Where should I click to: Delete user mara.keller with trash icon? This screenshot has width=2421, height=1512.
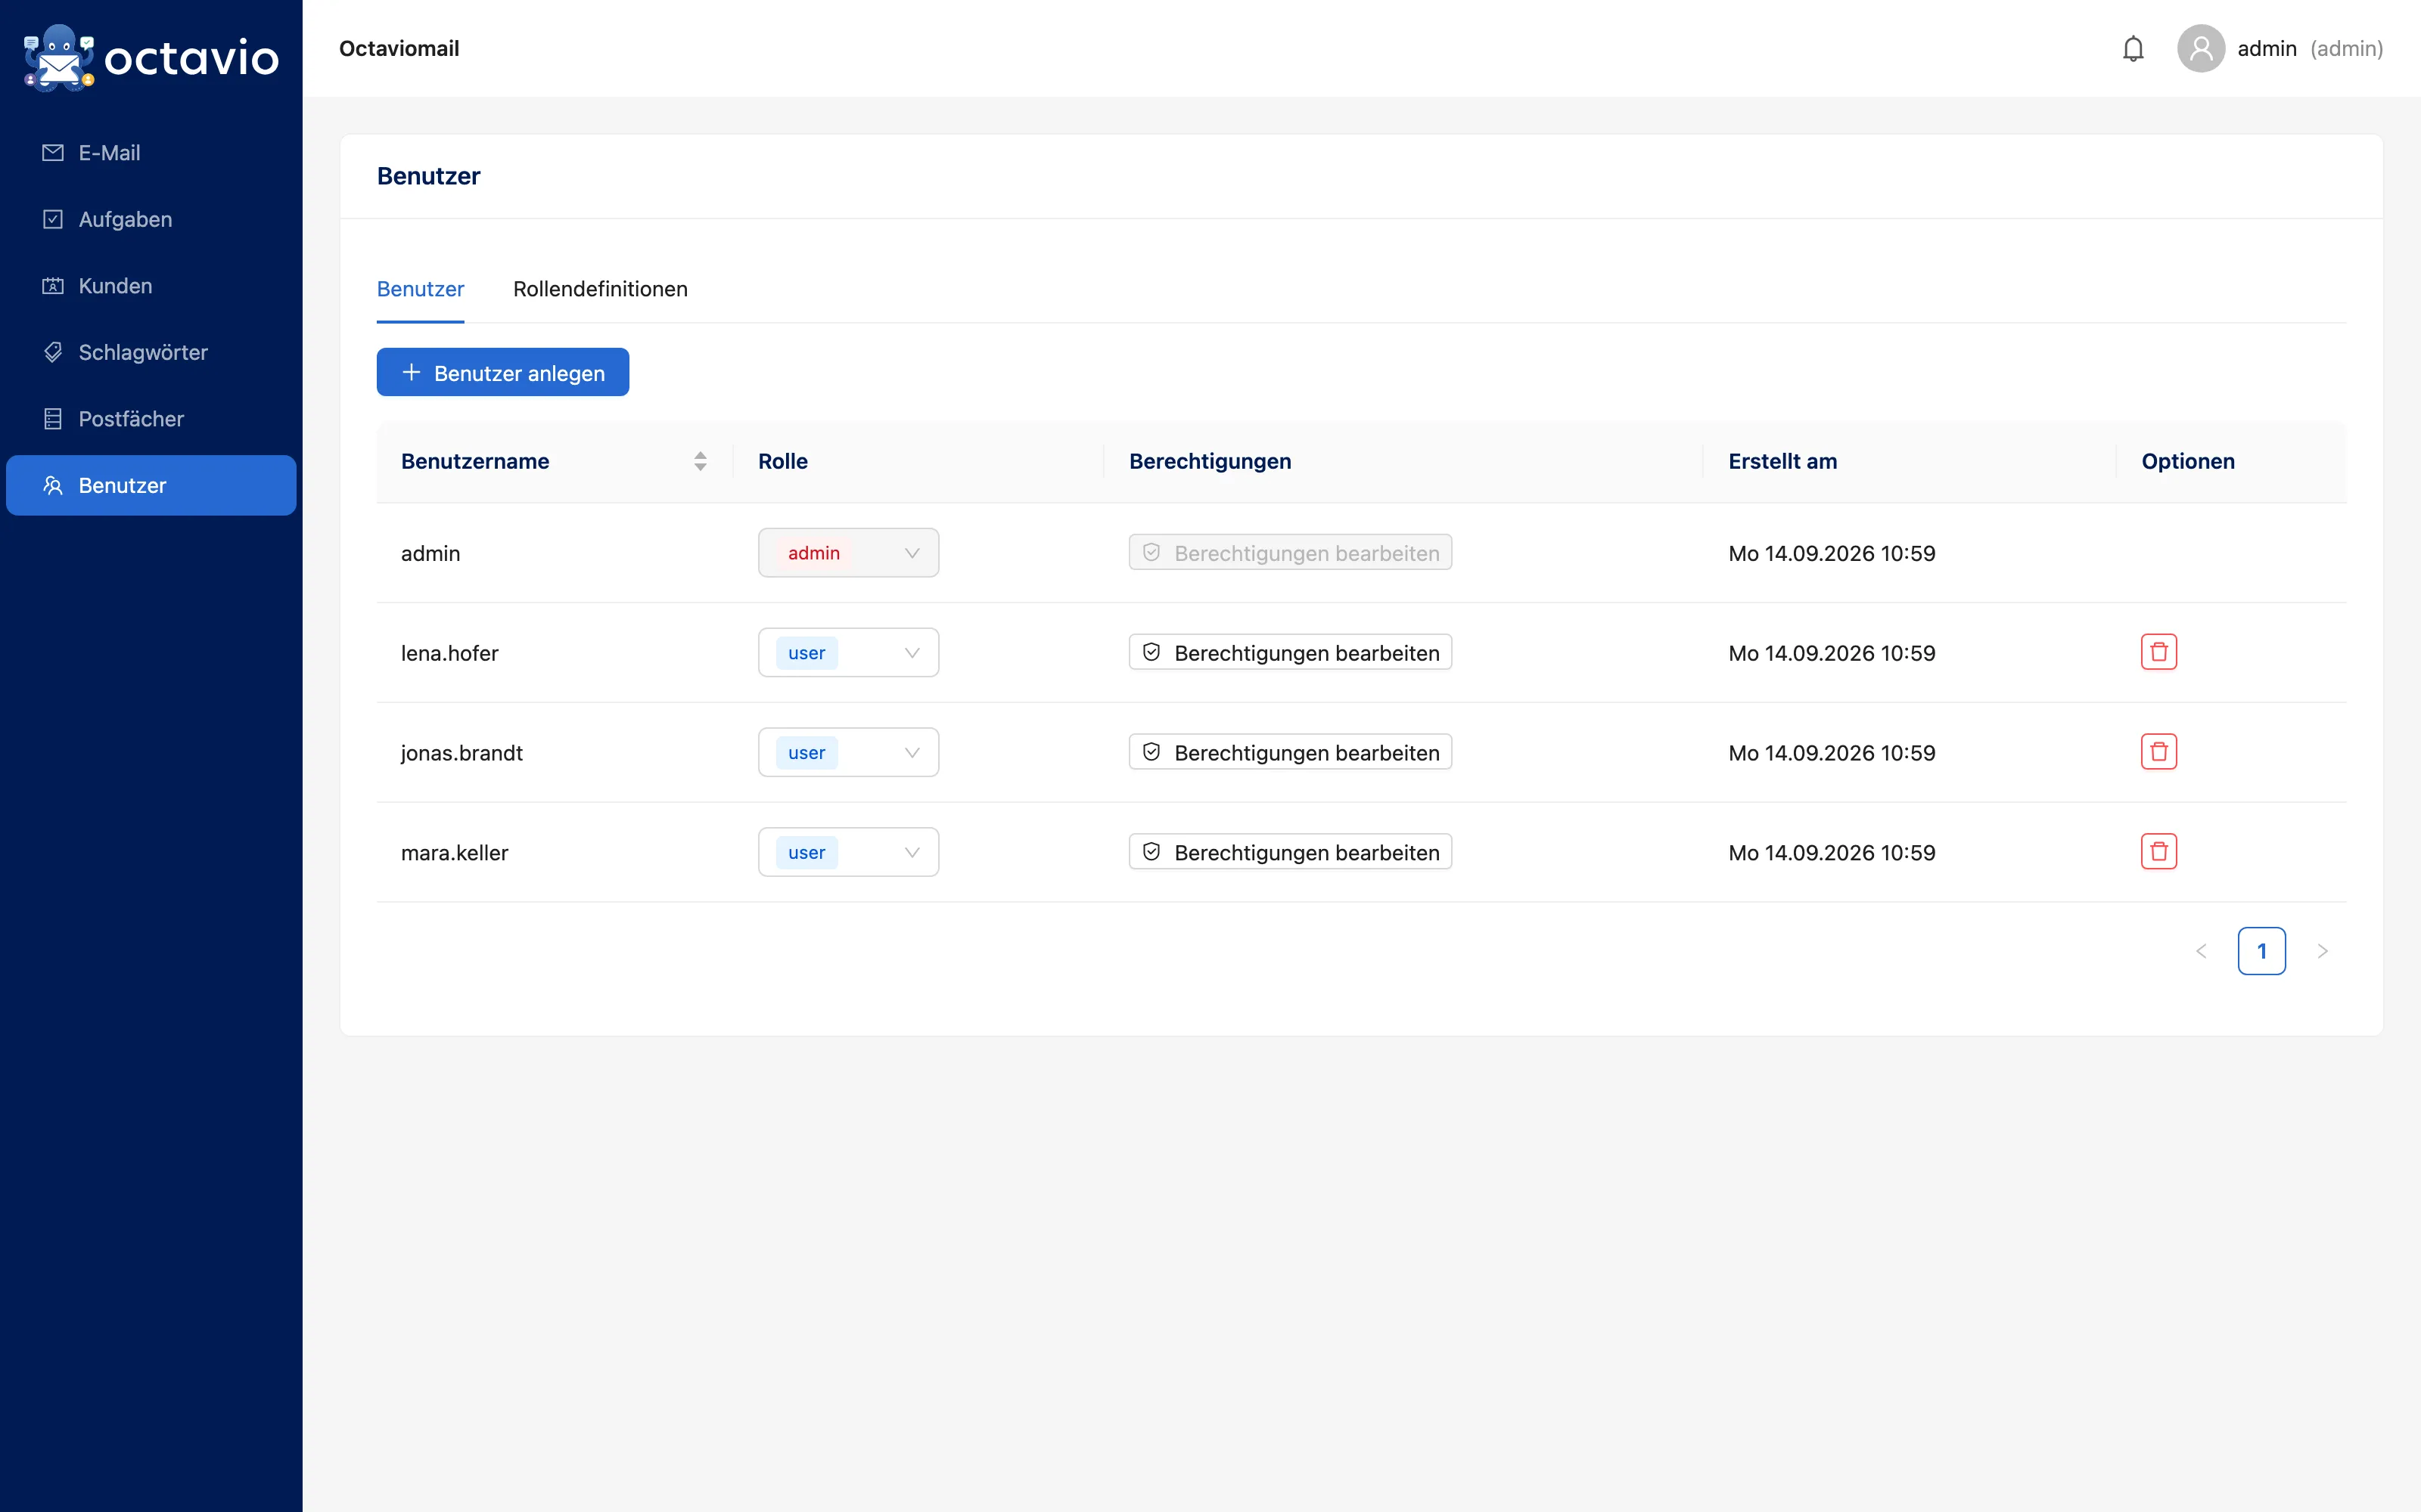pos(2159,852)
